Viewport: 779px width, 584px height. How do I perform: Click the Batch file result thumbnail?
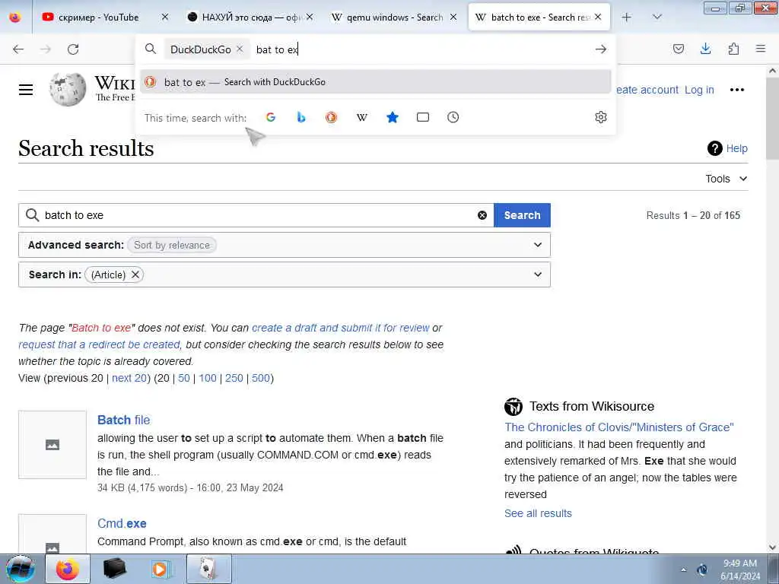coord(52,444)
